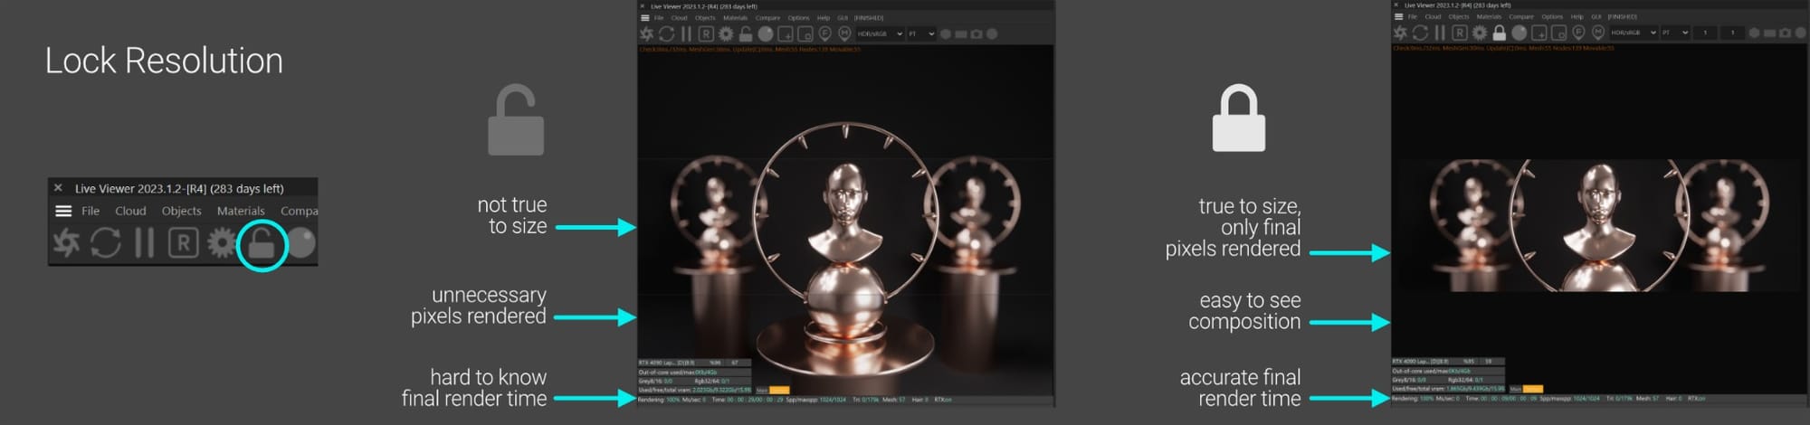The image size is (1810, 425).
Task: Click clay sphere icon in middle unlocked viewer
Action: tap(766, 33)
